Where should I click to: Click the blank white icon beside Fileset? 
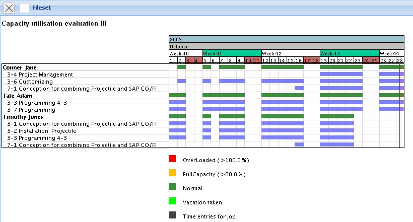point(24,8)
